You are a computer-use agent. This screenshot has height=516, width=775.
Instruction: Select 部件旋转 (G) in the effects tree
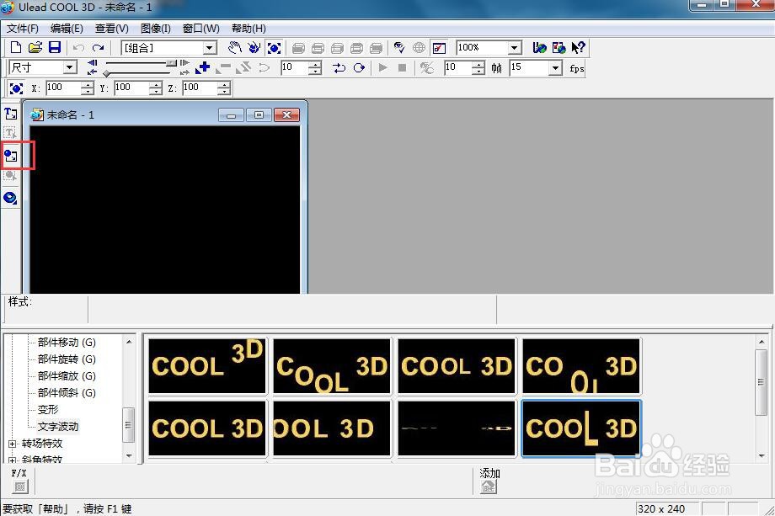(x=67, y=359)
